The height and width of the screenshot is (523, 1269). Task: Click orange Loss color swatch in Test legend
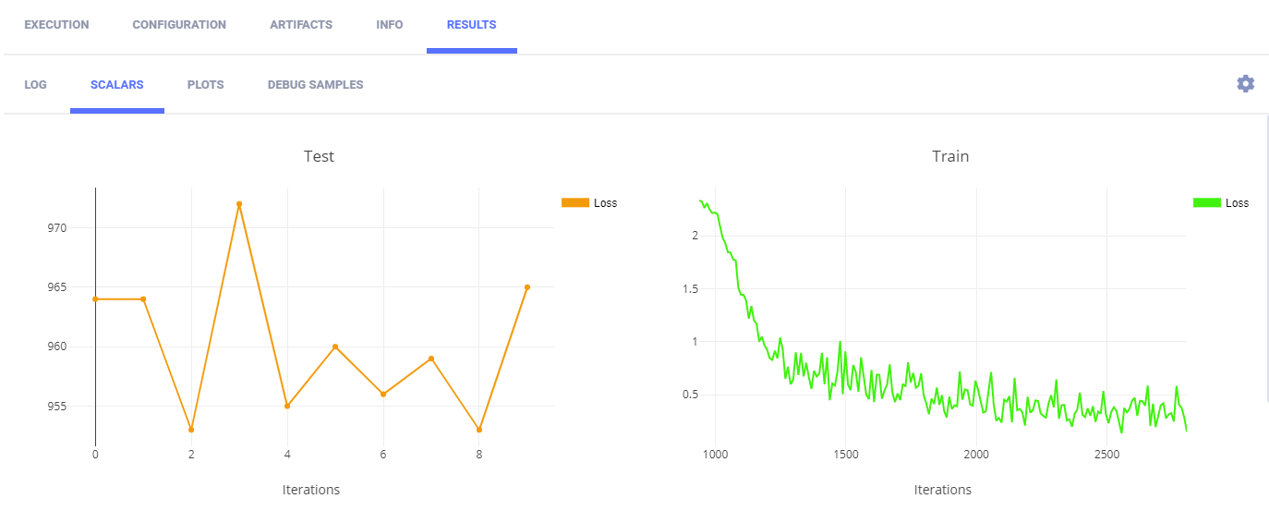coord(574,203)
